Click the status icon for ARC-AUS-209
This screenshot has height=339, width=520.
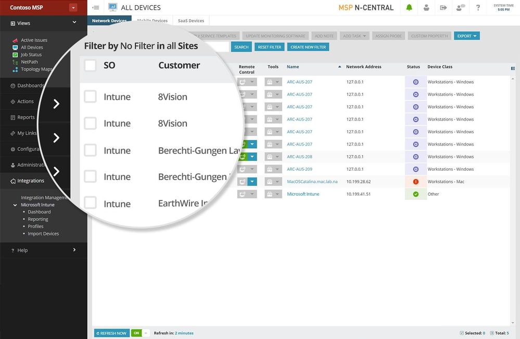[x=416, y=169]
